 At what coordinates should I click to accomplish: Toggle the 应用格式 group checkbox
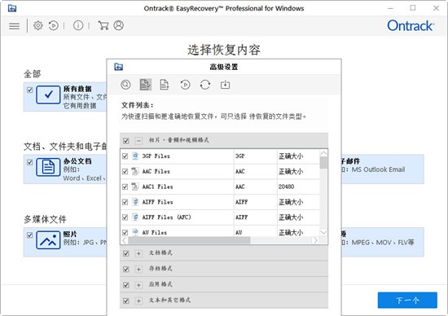125,285
